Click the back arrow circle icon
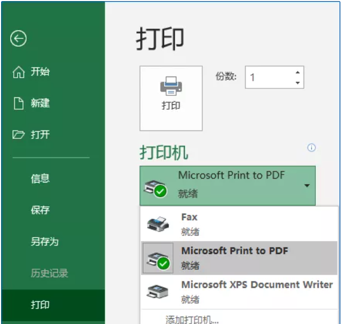The image size is (342, 324). [18, 38]
